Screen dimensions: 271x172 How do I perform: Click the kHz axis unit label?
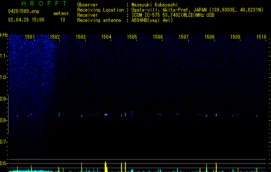4,35
